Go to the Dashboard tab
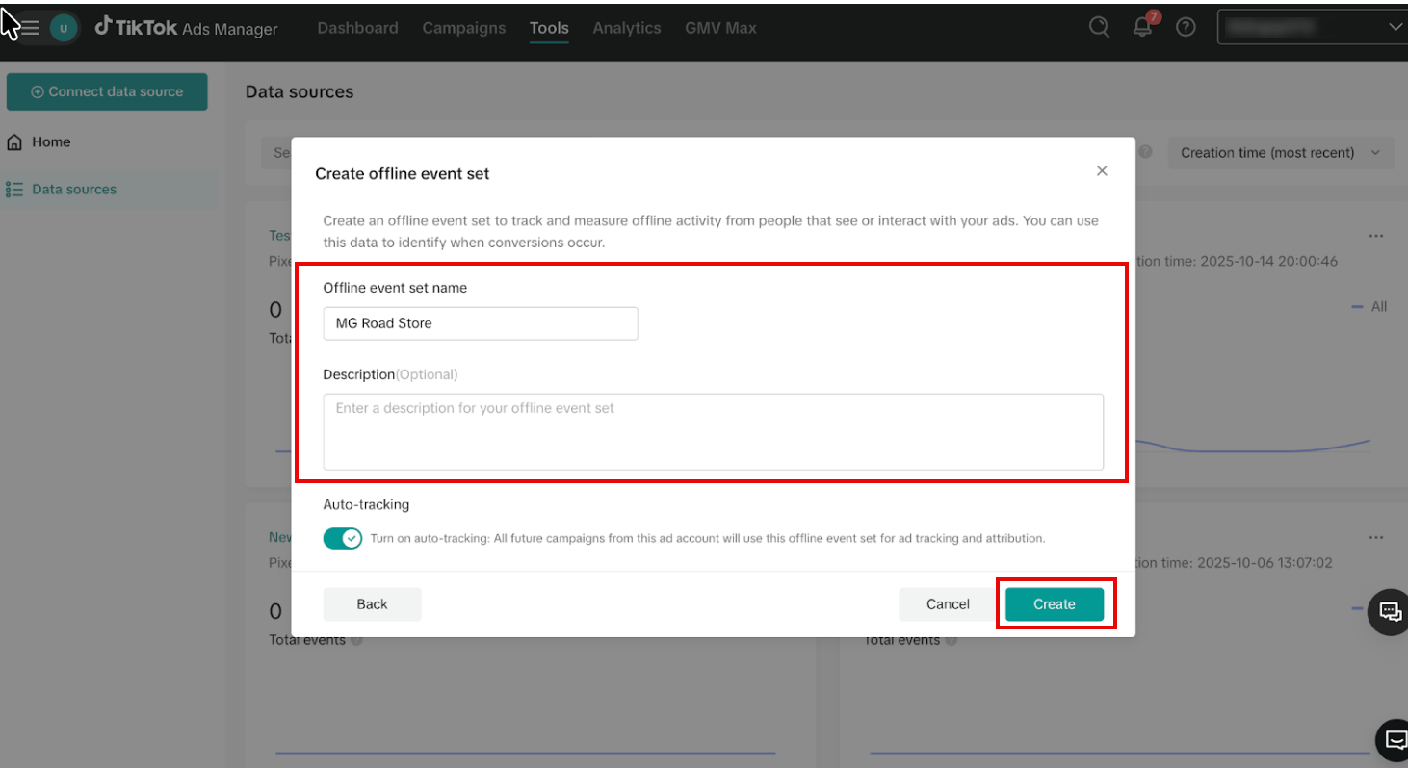The image size is (1408, 768). pyautogui.click(x=357, y=28)
